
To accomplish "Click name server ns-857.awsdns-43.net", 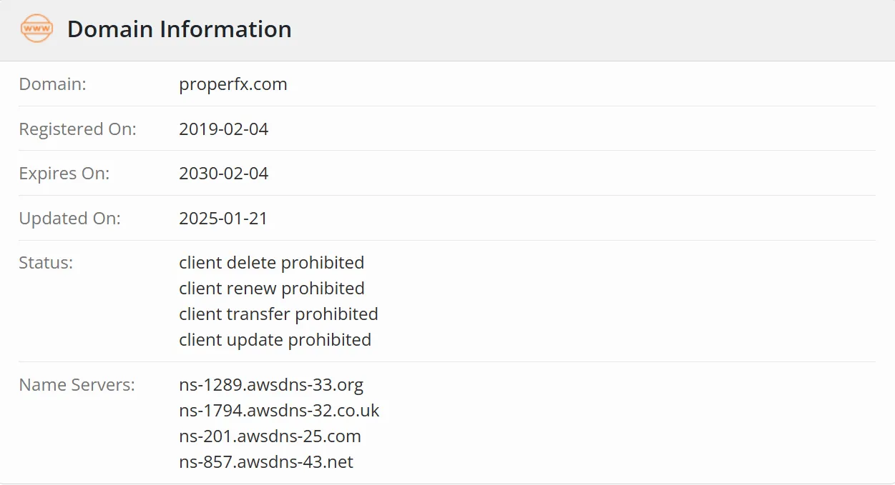I will 266,462.
